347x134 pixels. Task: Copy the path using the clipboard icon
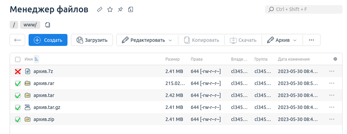click(x=48, y=25)
